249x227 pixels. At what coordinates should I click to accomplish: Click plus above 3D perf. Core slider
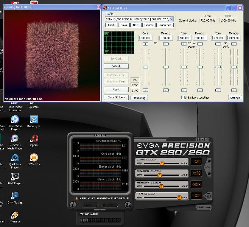point(218,44)
